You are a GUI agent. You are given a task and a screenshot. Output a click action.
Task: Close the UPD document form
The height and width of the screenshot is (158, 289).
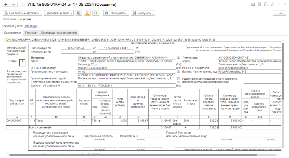(x=285, y=4)
